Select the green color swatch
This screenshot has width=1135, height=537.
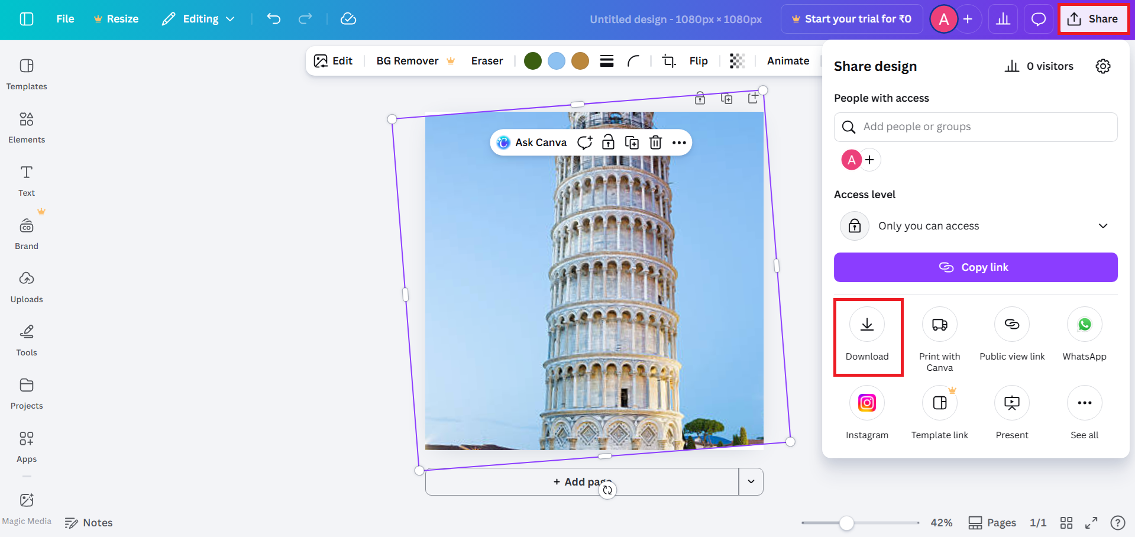pos(532,60)
